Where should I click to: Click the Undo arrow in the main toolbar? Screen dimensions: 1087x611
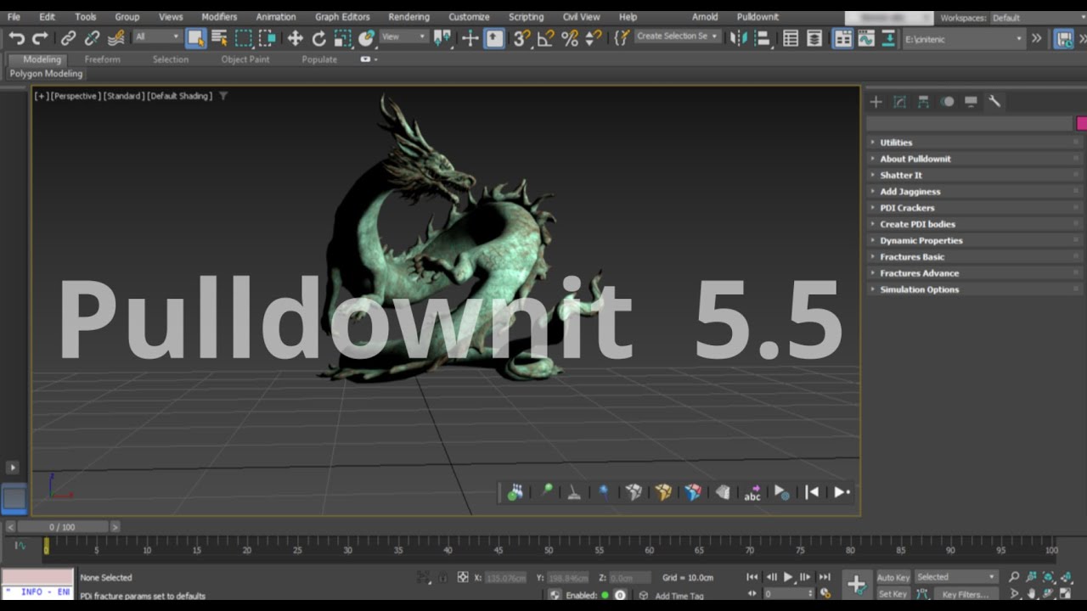tap(16, 38)
